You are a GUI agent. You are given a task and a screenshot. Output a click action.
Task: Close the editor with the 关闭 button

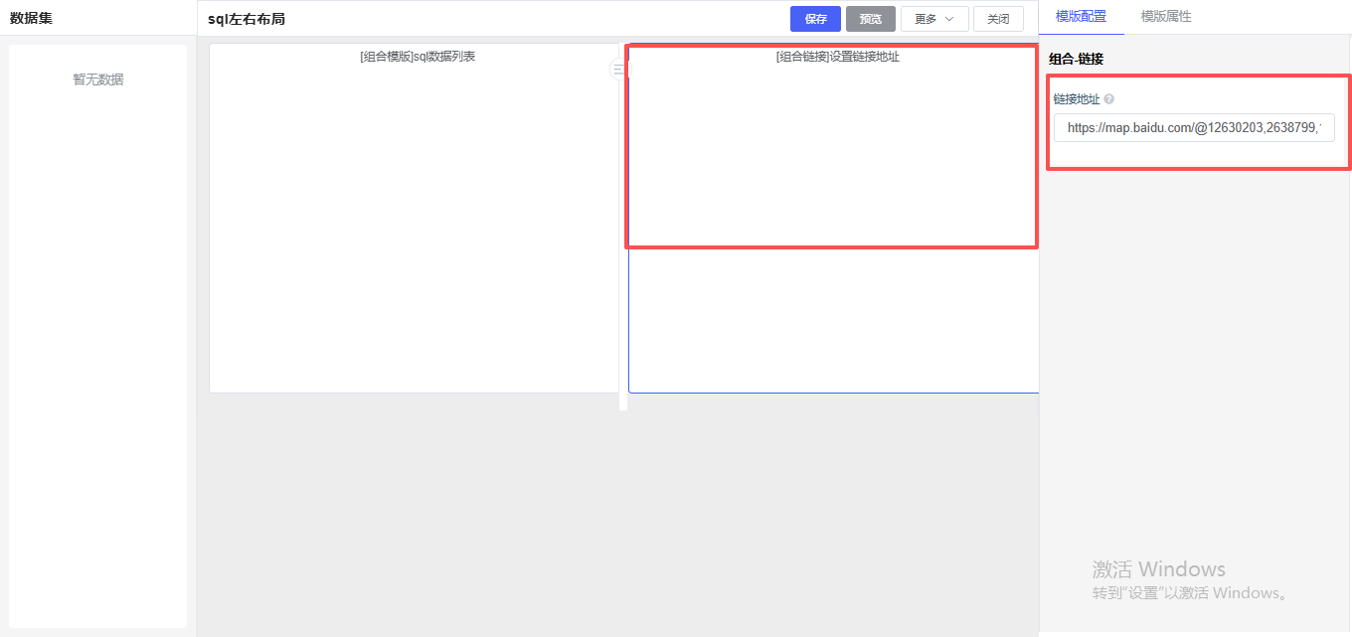tap(998, 18)
